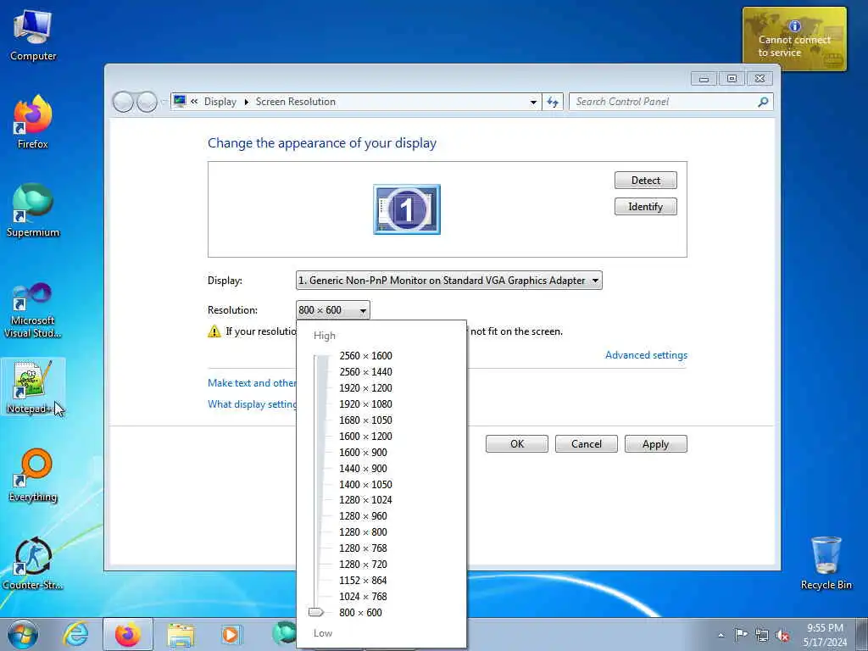Image resolution: width=868 pixels, height=651 pixels.
Task: Launch Internet Explorer from the taskbar
Action: pyautogui.click(x=75, y=635)
